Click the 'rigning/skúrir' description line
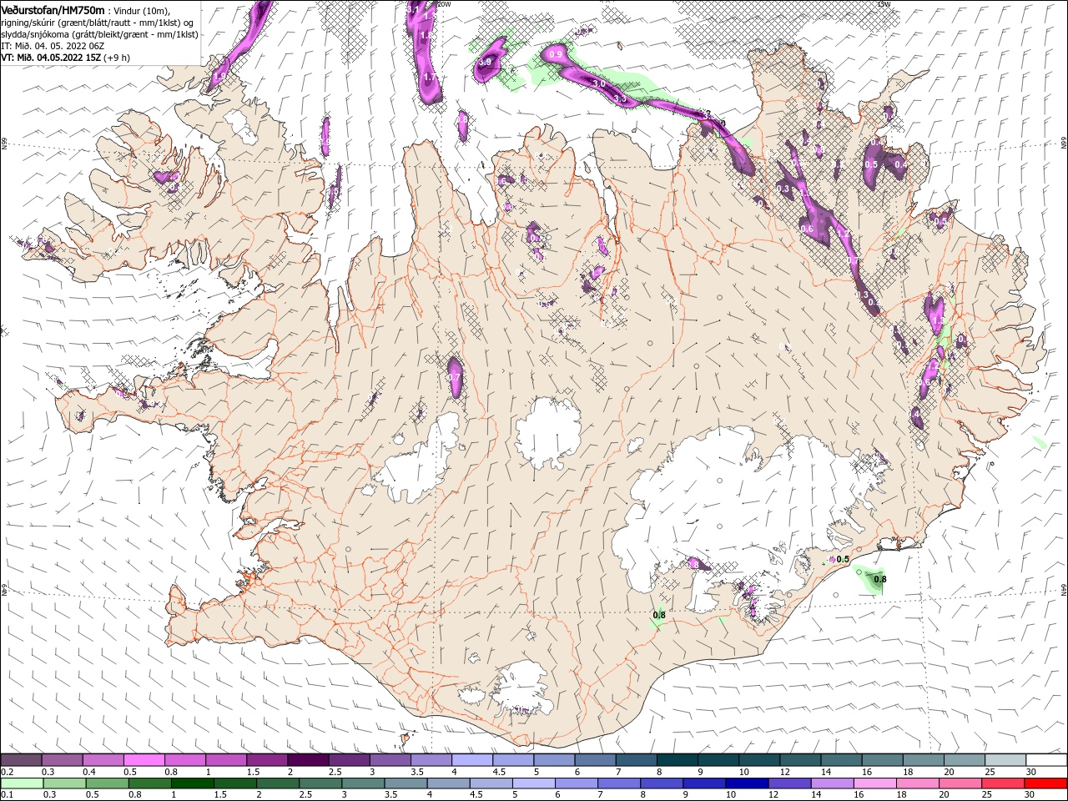Screen dimensions: 1068x801 [98, 22]
